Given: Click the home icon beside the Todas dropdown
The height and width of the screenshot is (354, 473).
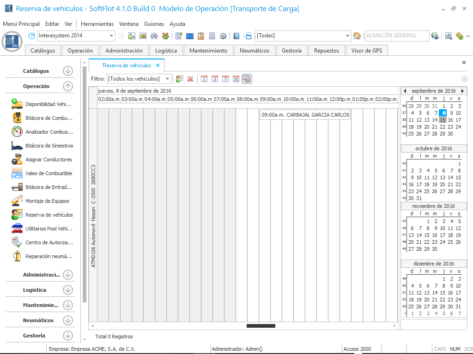Looking at the screenshot, I should (357, 35).
